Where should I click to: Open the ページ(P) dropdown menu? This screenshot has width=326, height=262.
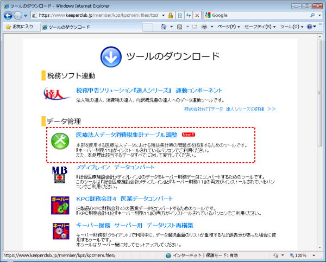[229, 27]
